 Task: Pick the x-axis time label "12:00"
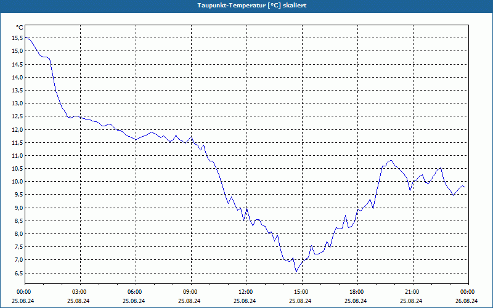click(x=245, y=292)
